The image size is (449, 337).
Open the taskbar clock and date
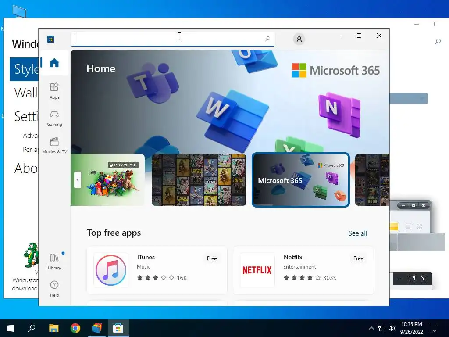(411, 328)
